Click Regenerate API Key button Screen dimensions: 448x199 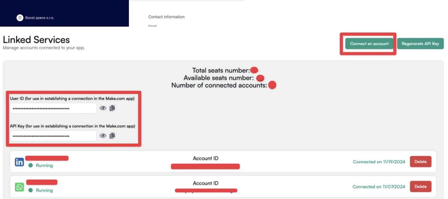point(420,44)
